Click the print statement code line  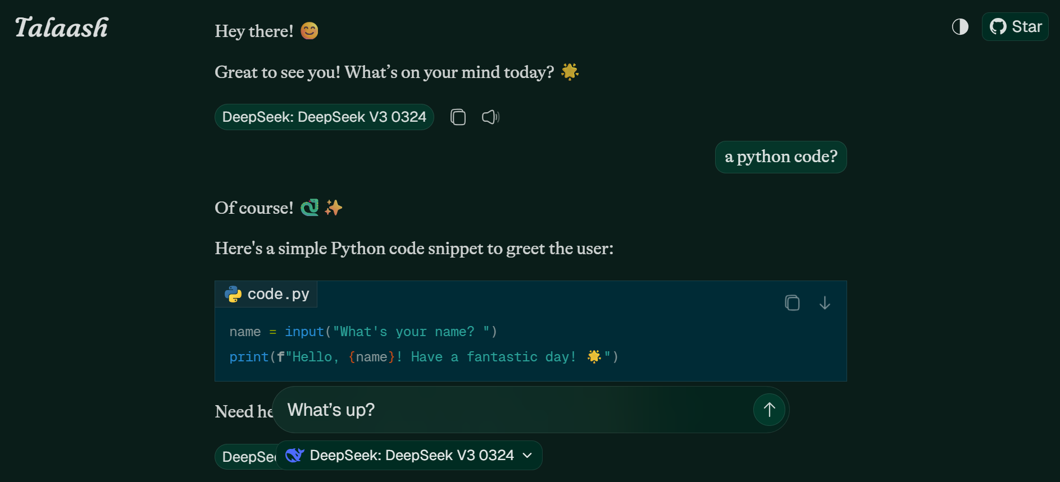(x=424, y=357)
